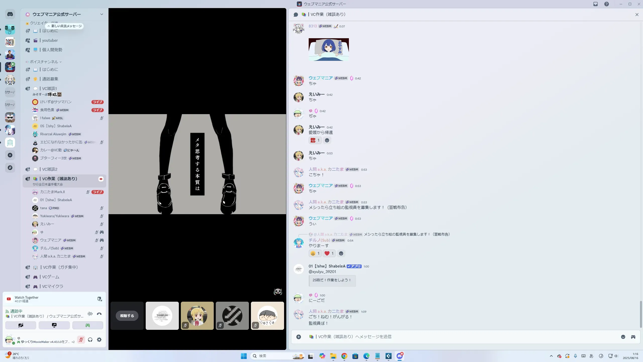Jump to 新しい未読メッセージ

coord(65,26)
